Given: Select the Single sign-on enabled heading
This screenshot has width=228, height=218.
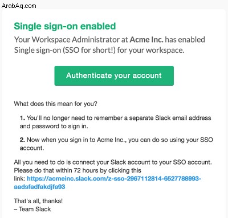Looking at the screenshot, I should 65,26.
